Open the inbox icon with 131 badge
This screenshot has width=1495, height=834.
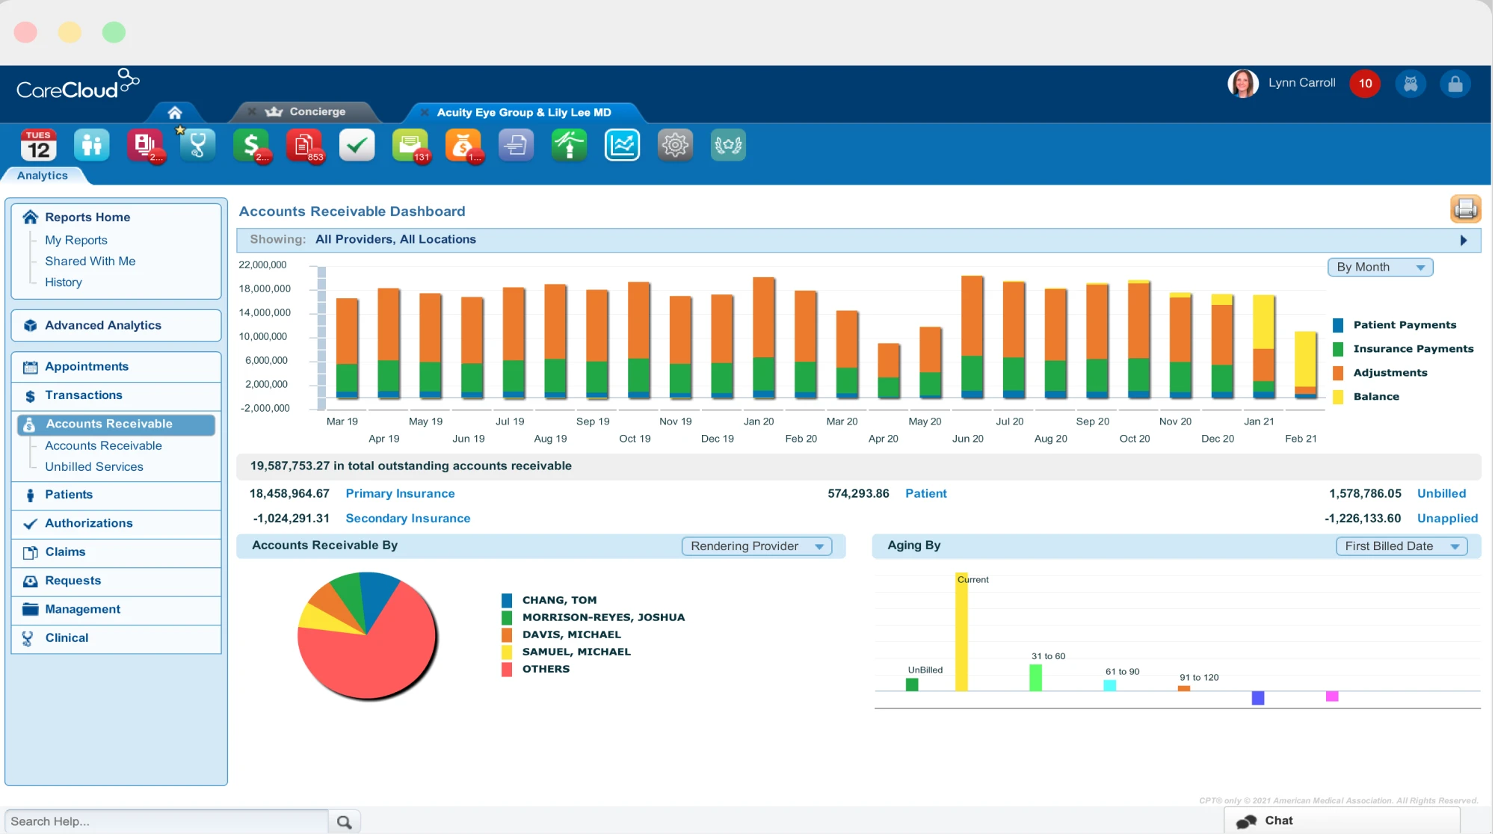[x=410, y=145]
